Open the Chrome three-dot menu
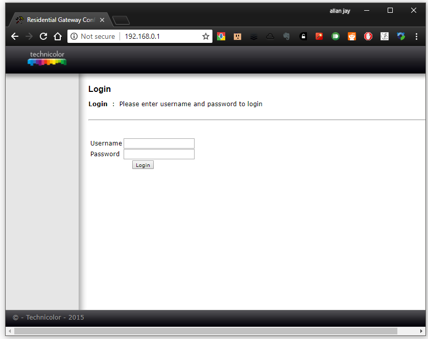The height and width of the screenshot is (339, 428). (x=416, y=37)
